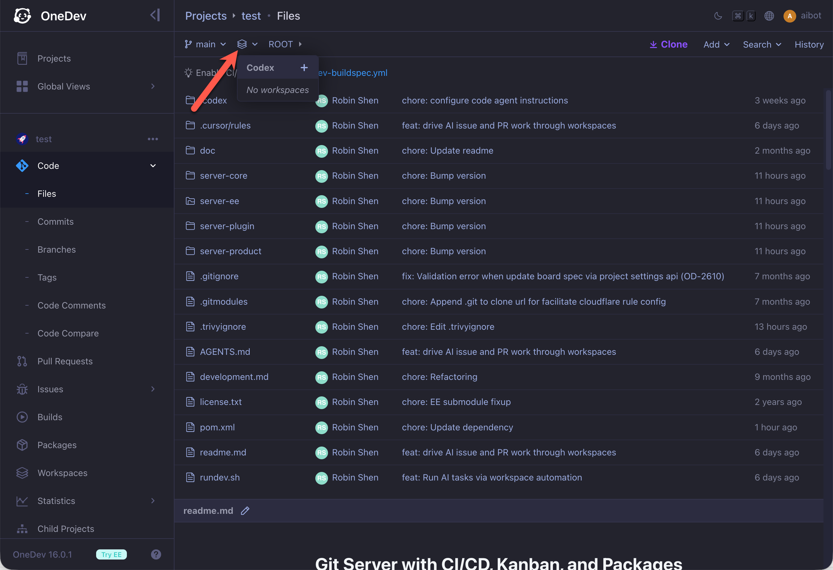Click the Try EE badge
Viewport: 833px width, 570px height.
[x=111, y=554]
